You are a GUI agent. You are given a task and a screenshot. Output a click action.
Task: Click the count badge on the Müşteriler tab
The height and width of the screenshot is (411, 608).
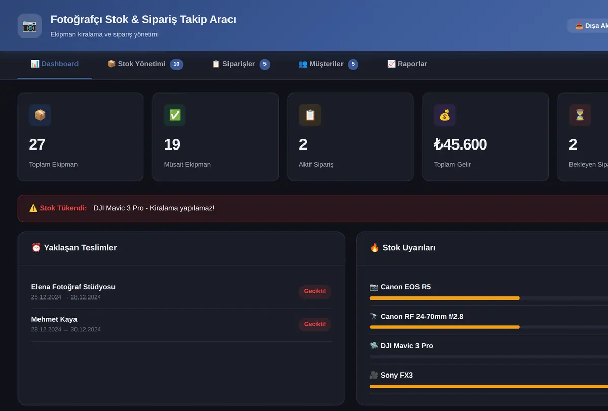pos(353,64)
